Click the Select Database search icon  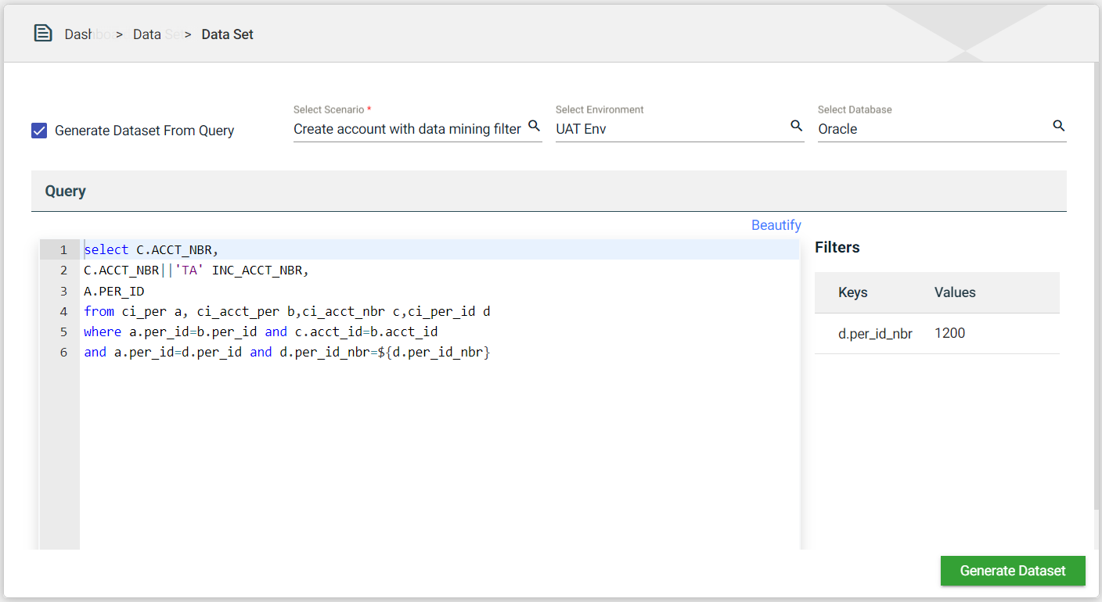pyautogui.click(x=1058, y=126)
